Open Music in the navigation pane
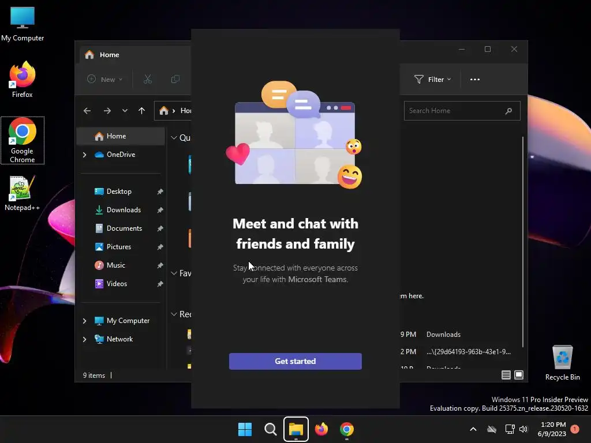The image size is (591, 443). 115,265
